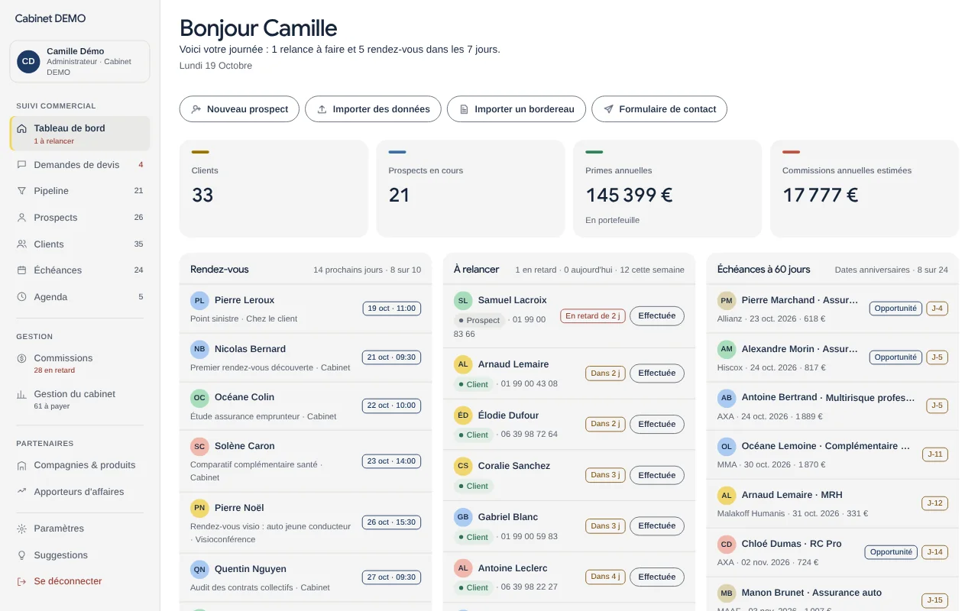Viewport: 978px width, 611px height.
Task: Open the Agenda section
Action: 79,297
